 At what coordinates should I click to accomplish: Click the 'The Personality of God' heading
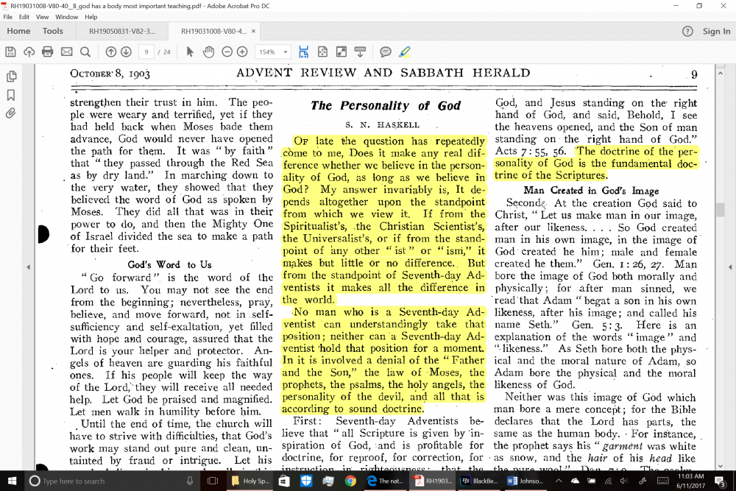pos(386,106)
